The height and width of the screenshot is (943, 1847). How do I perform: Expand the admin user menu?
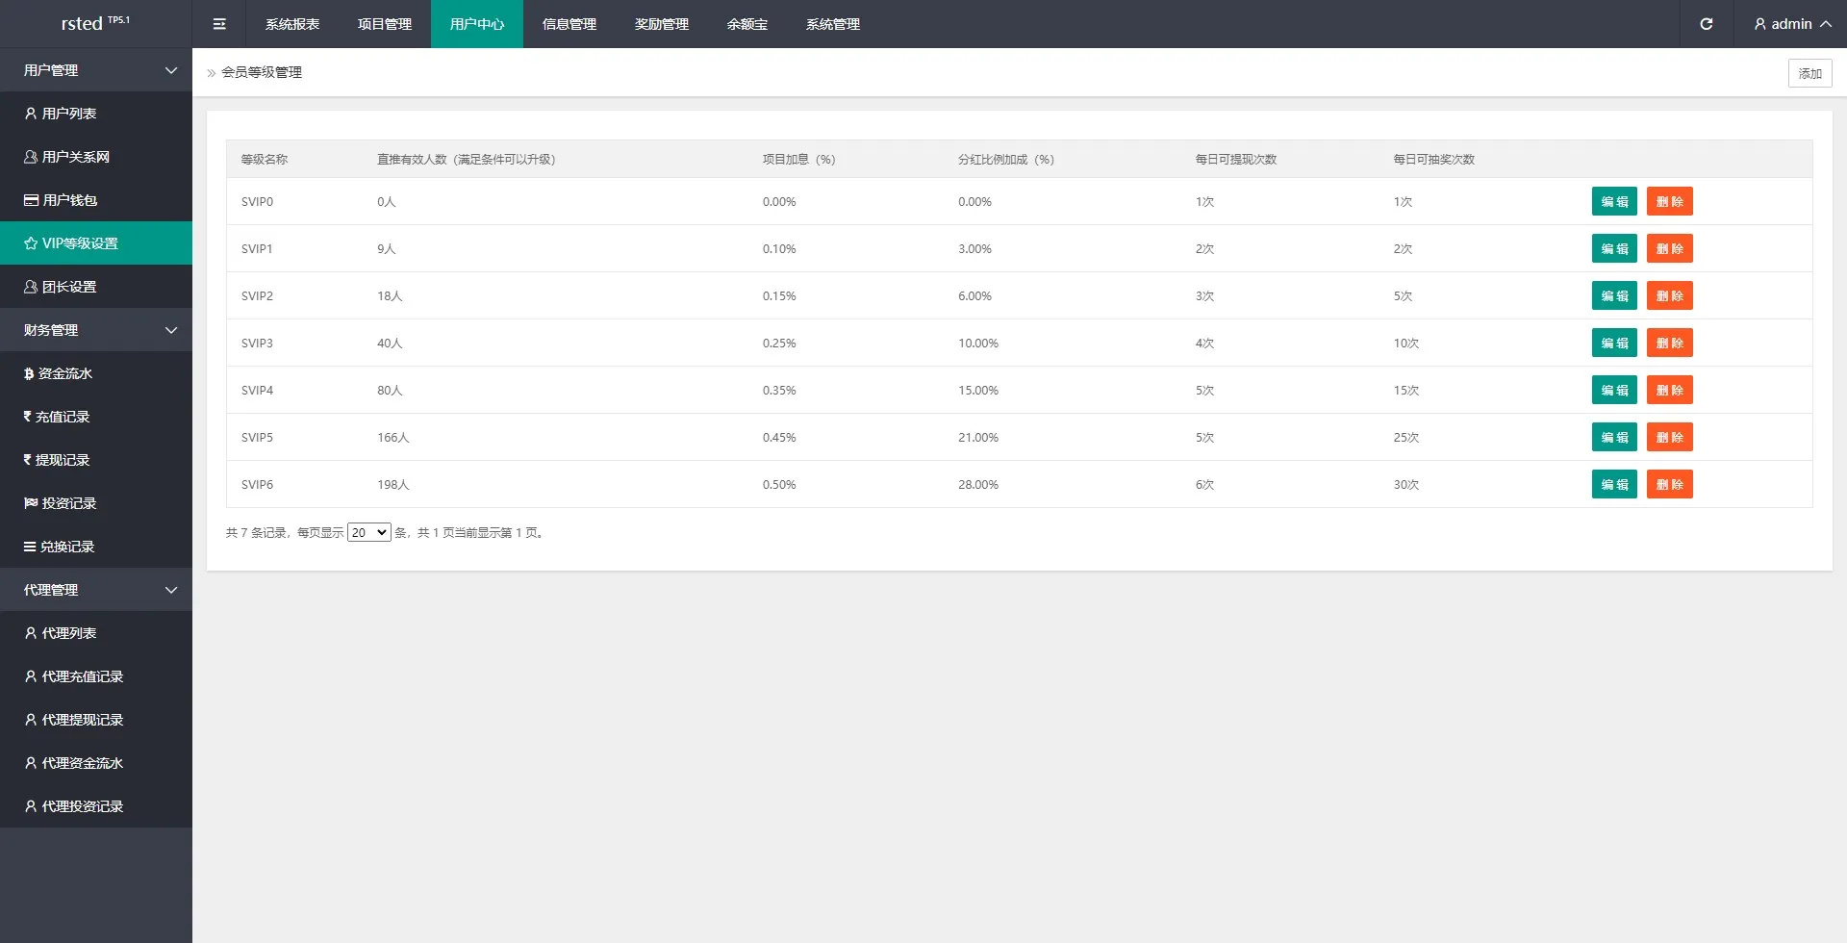point(1791,24)
